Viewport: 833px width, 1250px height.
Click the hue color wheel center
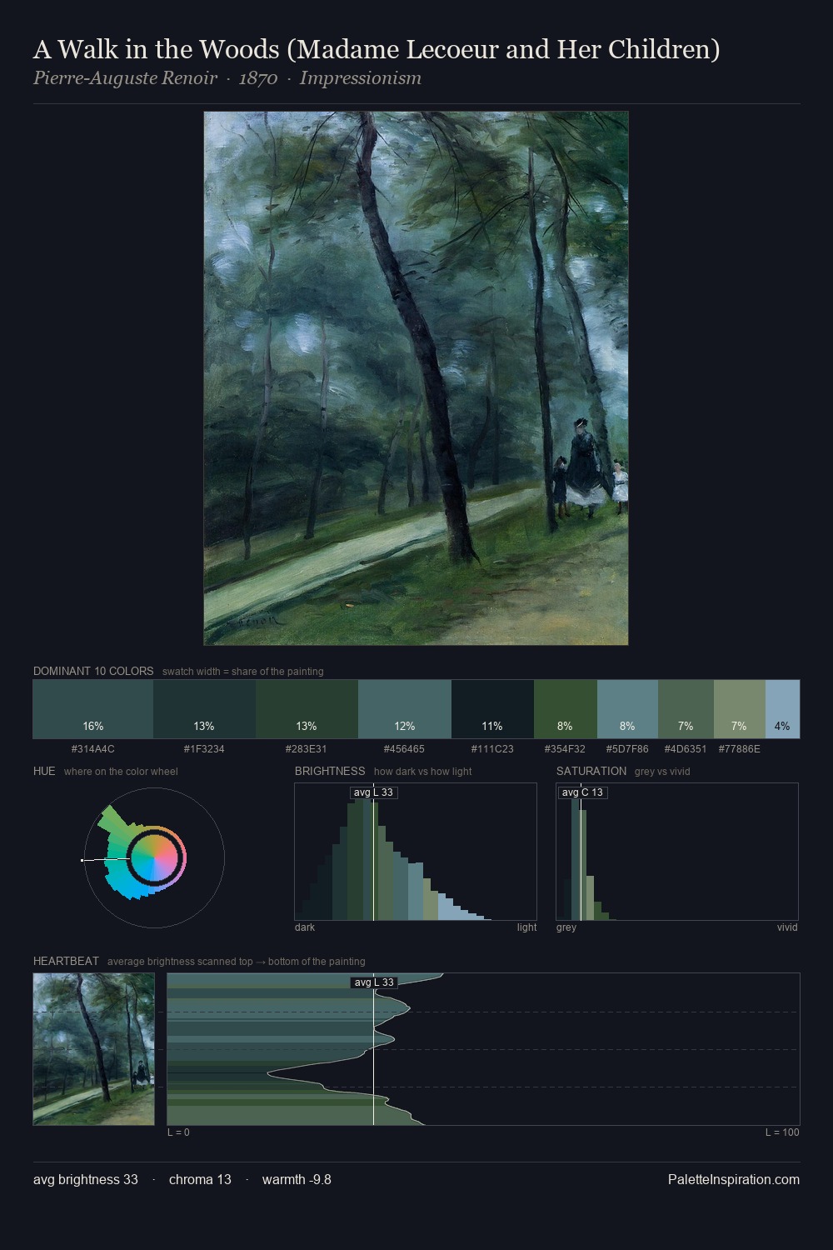pyautogui.click(x=154, y=858)
